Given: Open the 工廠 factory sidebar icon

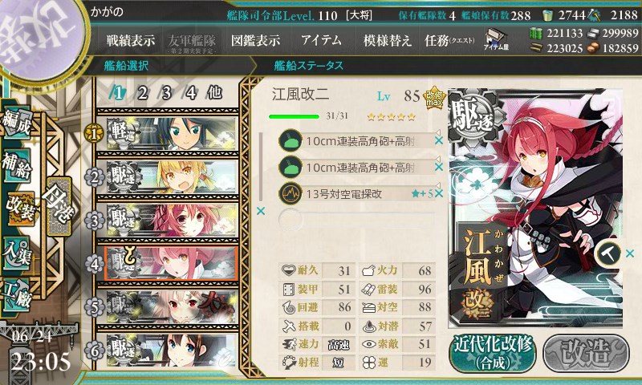Looking at the screenshot, I should pyautogui.click(x=16, y=295).
